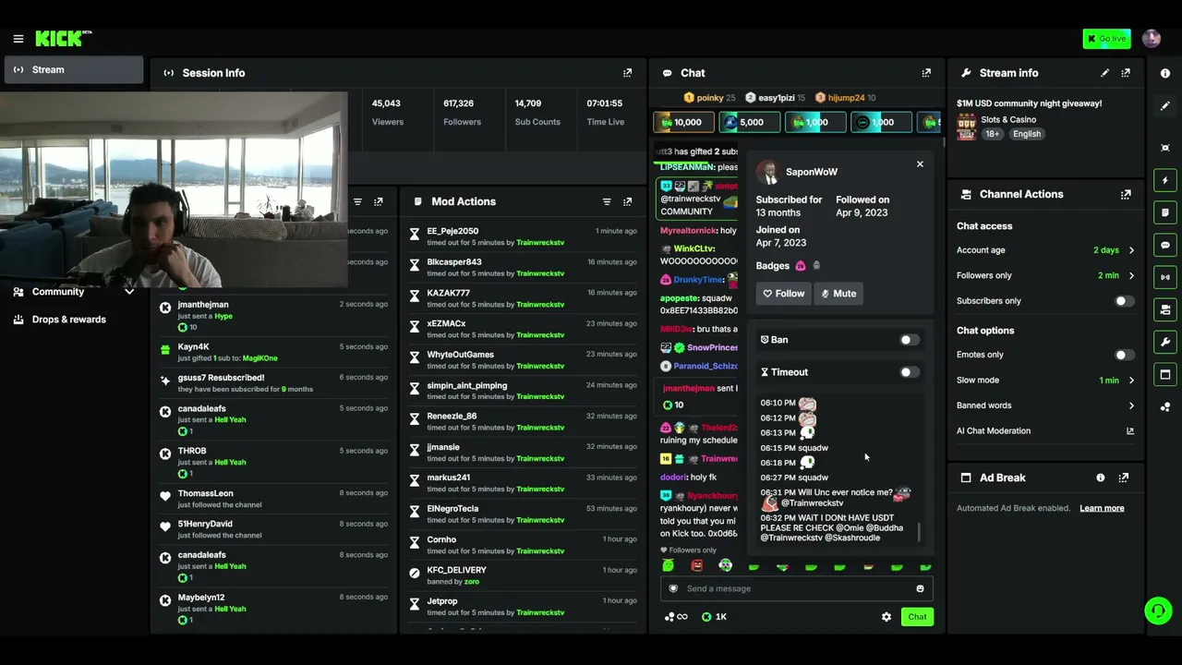Select the Stream sidebar item
Image resolution: width=1182 pixels, height=665 pixels.
[x=74, y=70]
